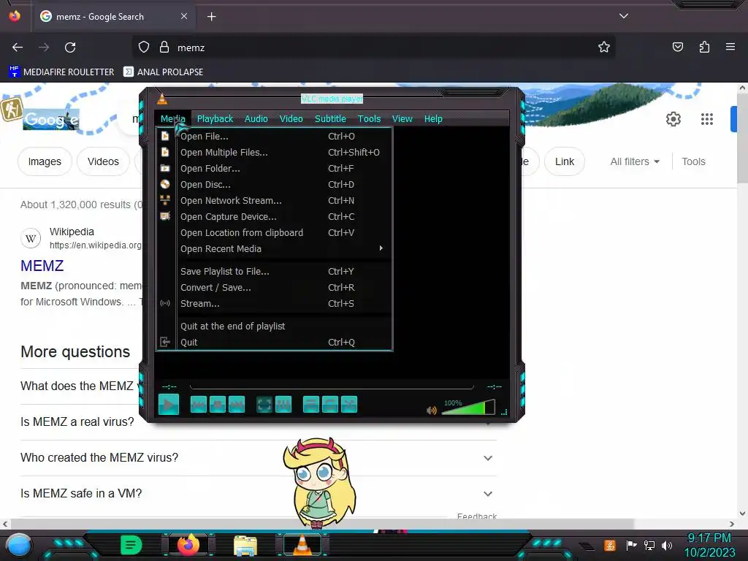
Task: Click Google Tools button
Action: (693, 161)
